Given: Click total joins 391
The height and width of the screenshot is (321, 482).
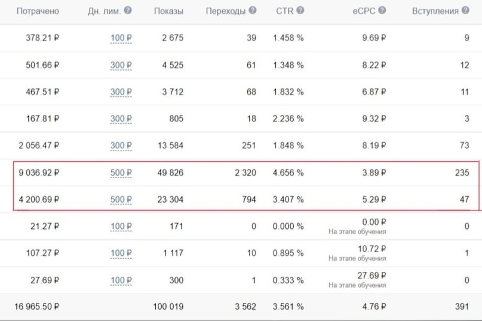Looking at the screenshot, I should (462, 307).
